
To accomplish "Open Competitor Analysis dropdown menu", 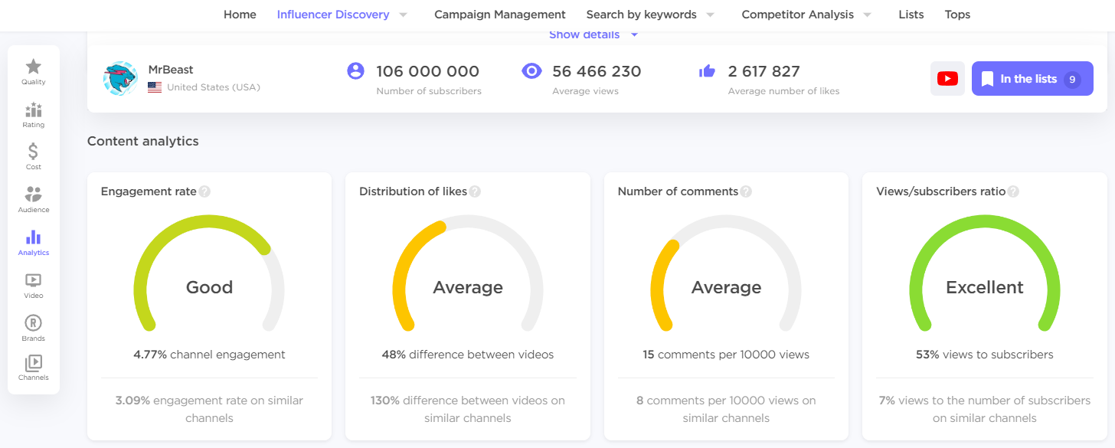I will pyautogui.click(x=807, y=15).
